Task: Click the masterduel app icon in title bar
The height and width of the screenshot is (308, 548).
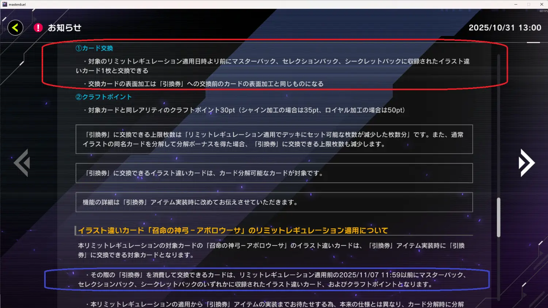Action: [4, 4]
